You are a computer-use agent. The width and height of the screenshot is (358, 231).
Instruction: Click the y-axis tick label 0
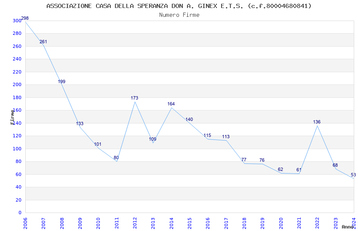[x=20, y=213]
